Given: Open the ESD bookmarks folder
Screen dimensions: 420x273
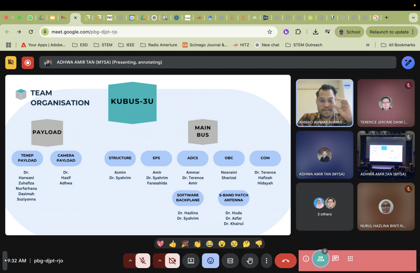Looking at the screenshot, I should tap(80, 45).
